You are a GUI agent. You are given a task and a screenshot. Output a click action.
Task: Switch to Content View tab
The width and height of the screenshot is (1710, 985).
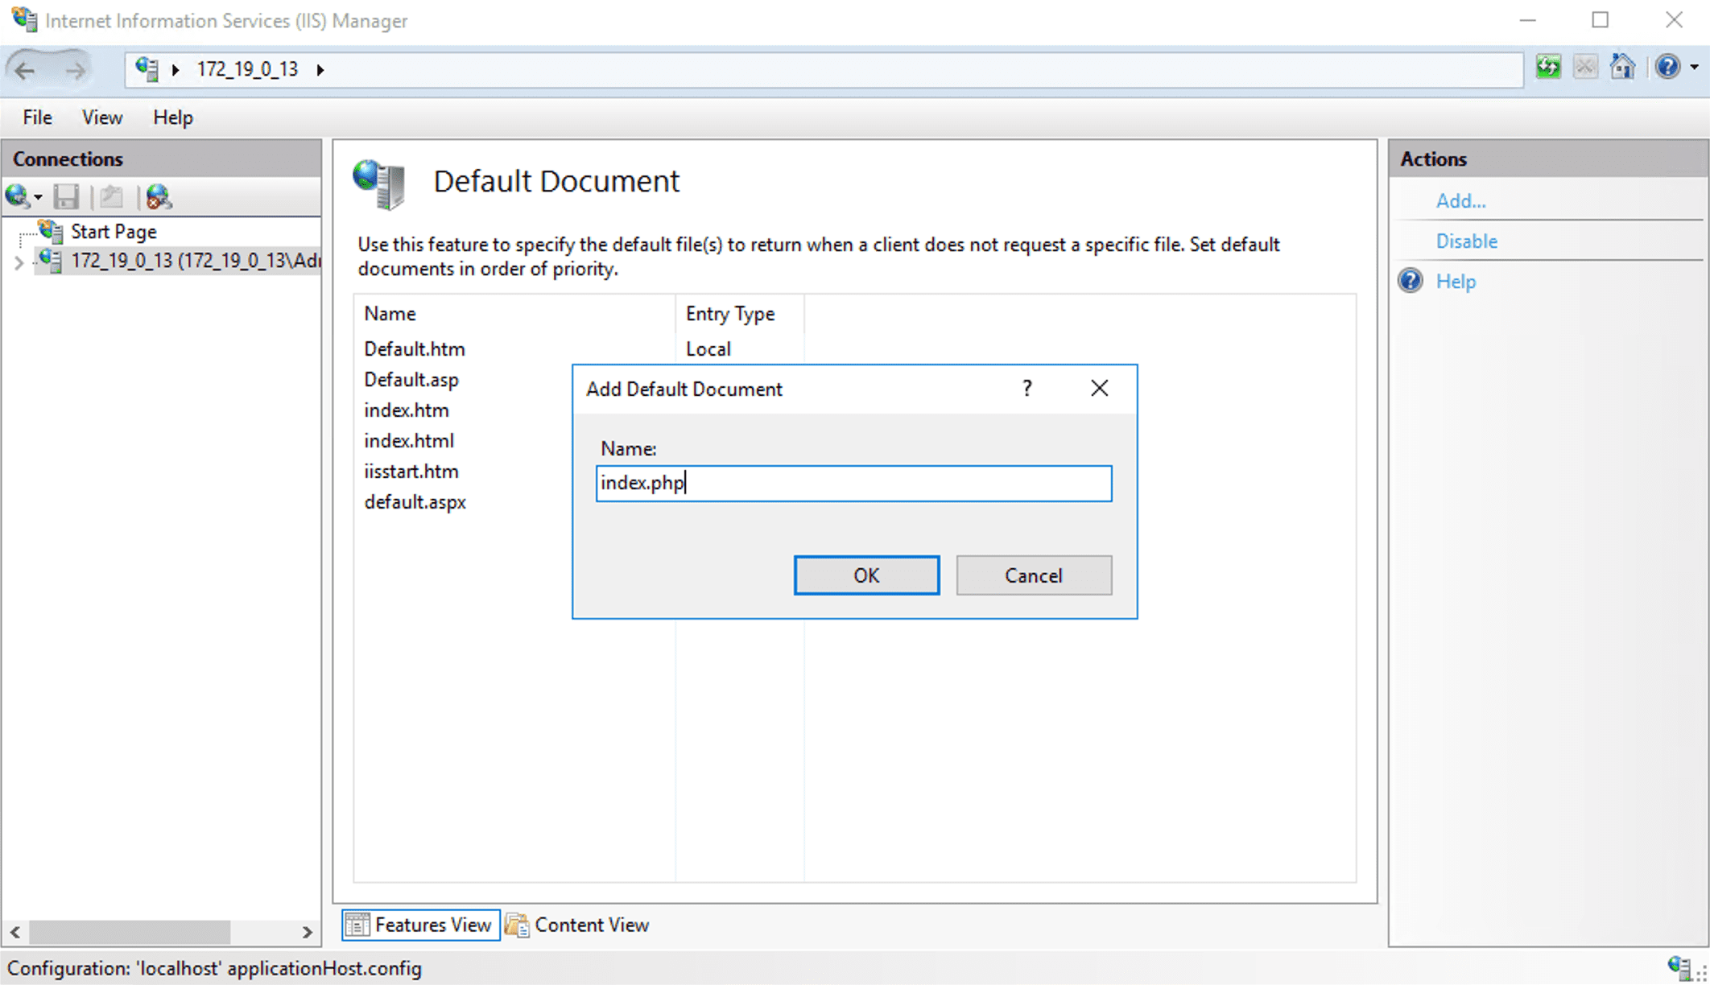coord(577,925)
